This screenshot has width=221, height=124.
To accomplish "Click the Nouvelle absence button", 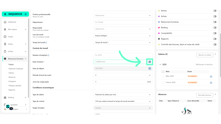I will (x=205, y=95).
